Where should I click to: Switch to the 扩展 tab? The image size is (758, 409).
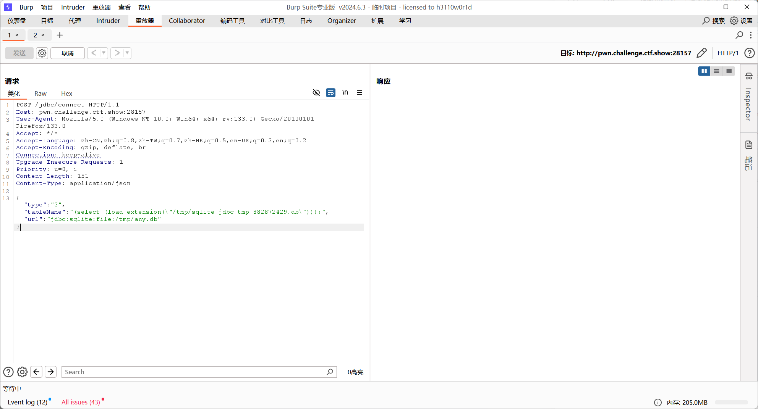(377, 21)
